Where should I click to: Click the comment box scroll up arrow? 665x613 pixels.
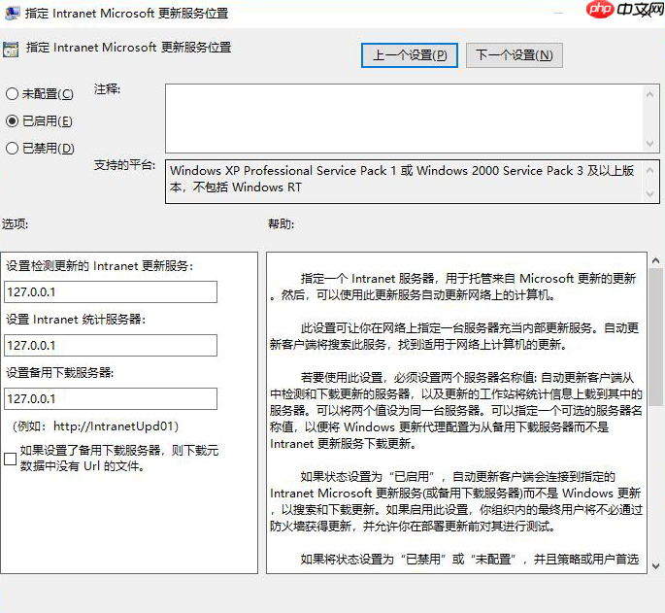(649, 94)
